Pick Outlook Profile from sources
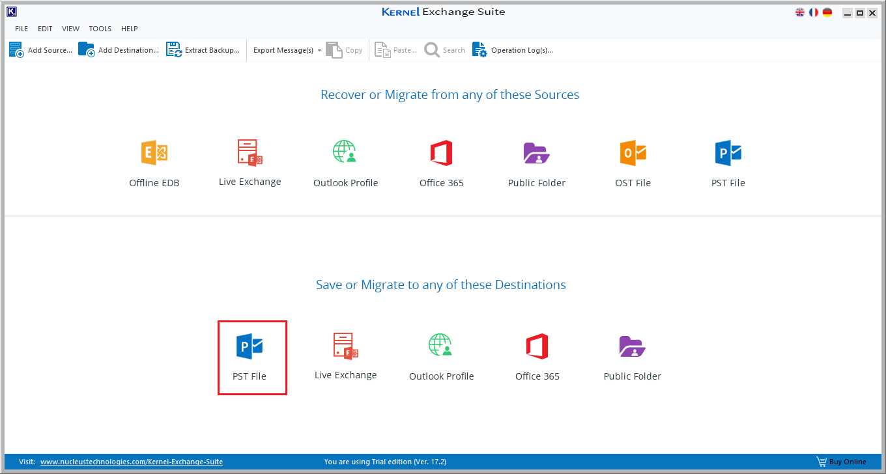 [x=345, y=164]
